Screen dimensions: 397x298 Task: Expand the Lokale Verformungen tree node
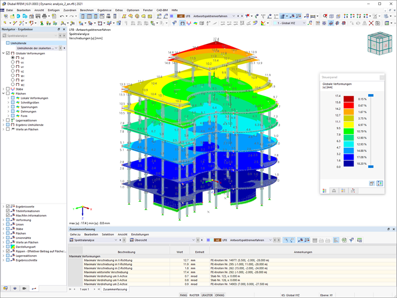[8, 98]
